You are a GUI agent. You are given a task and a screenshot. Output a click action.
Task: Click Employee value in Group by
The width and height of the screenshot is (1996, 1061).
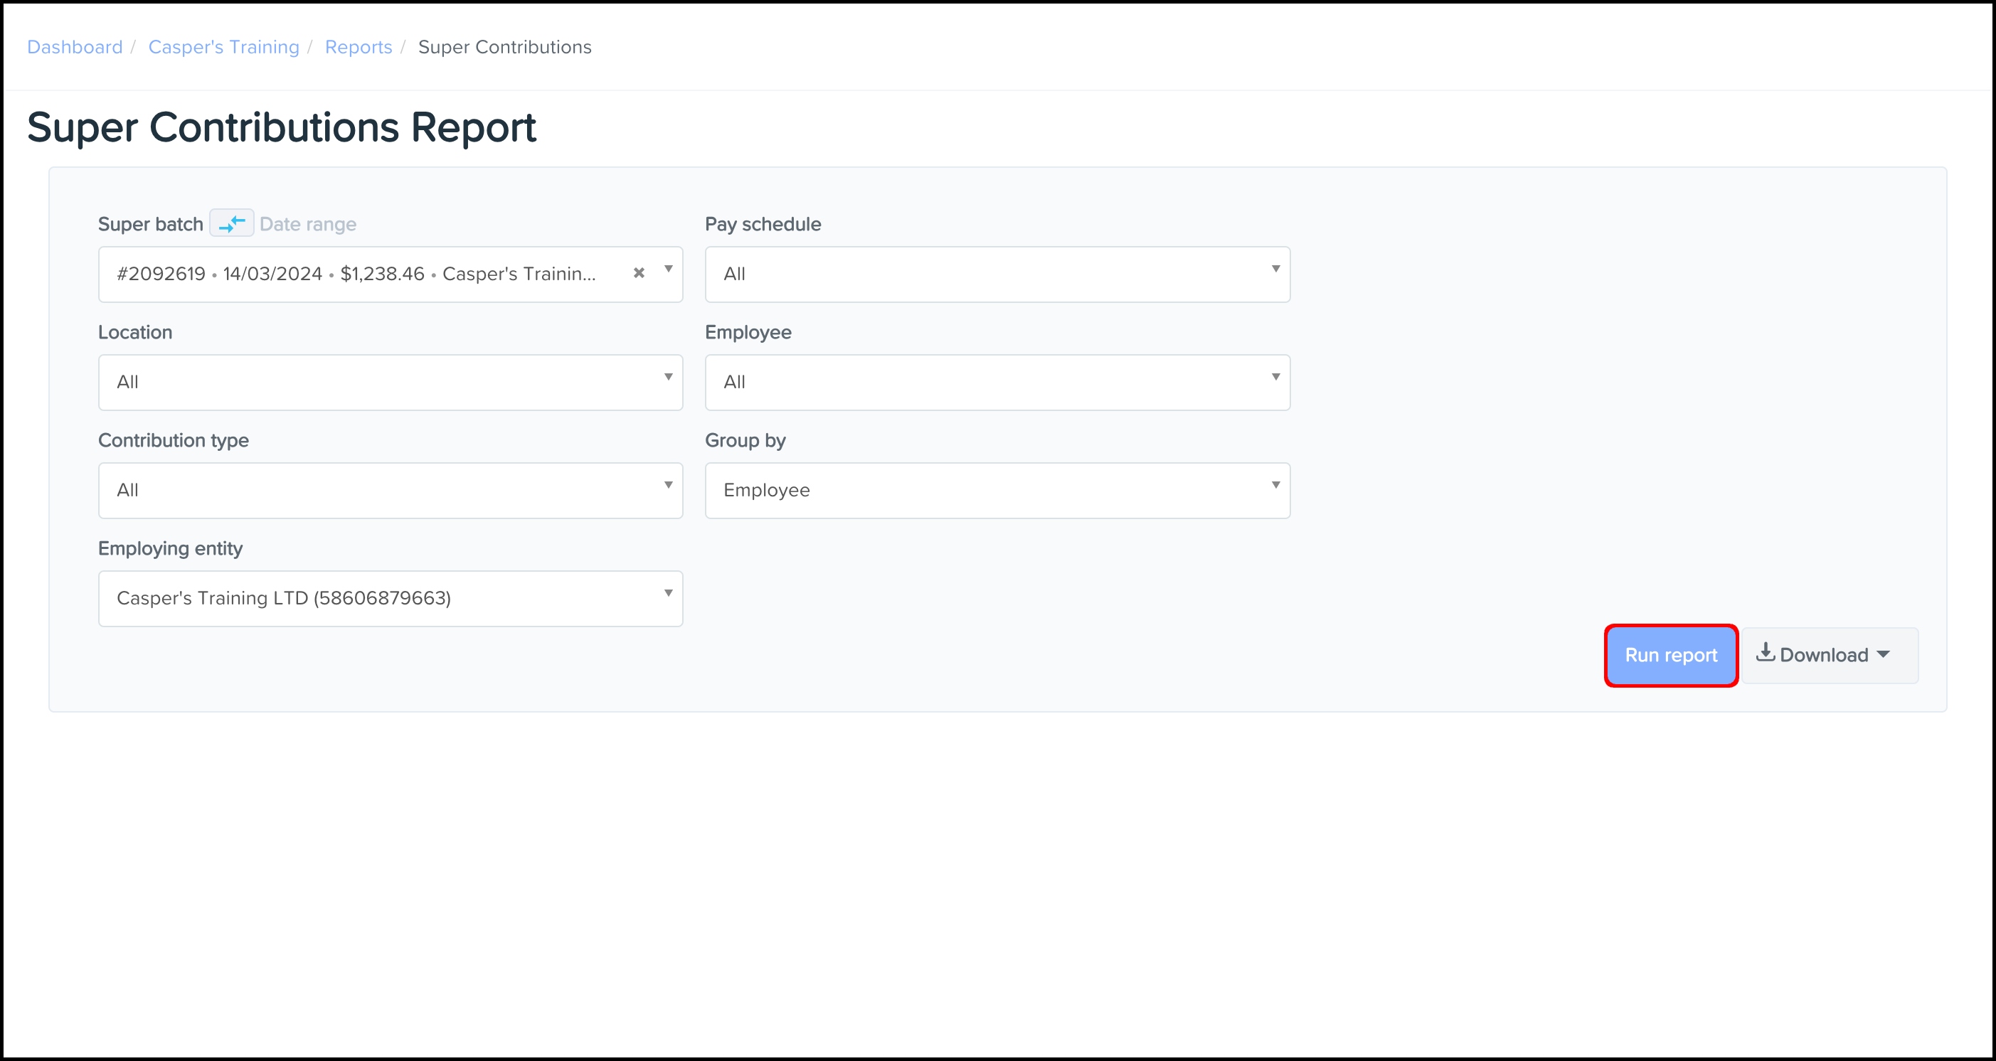click(766, 490)
